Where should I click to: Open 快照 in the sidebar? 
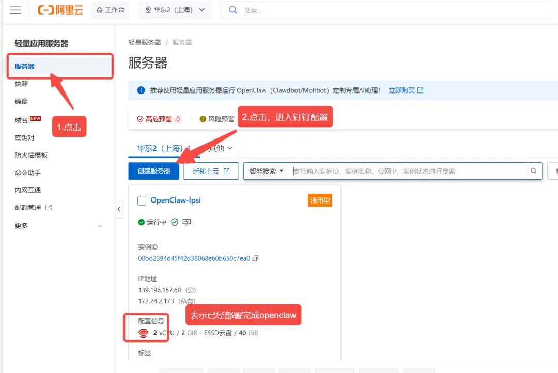(x=21, y=84)
